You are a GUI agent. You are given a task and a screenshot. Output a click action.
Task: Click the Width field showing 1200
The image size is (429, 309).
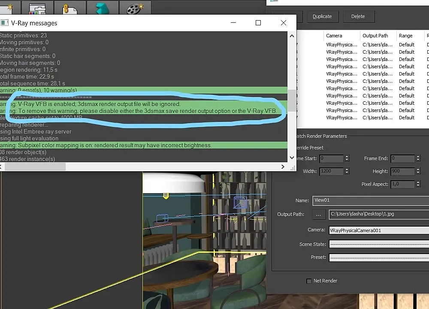[332, 171]
